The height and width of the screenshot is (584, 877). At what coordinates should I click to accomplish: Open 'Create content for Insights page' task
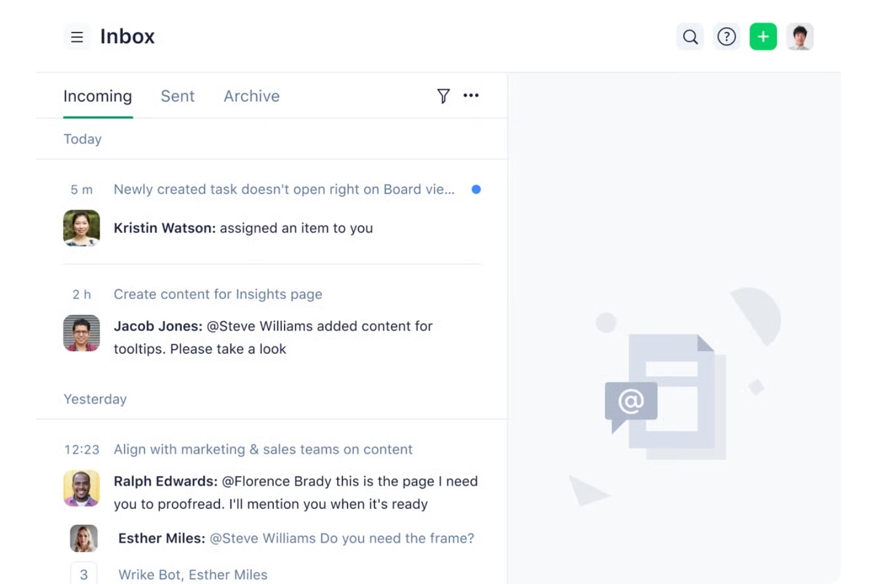(x=218, y=294)
